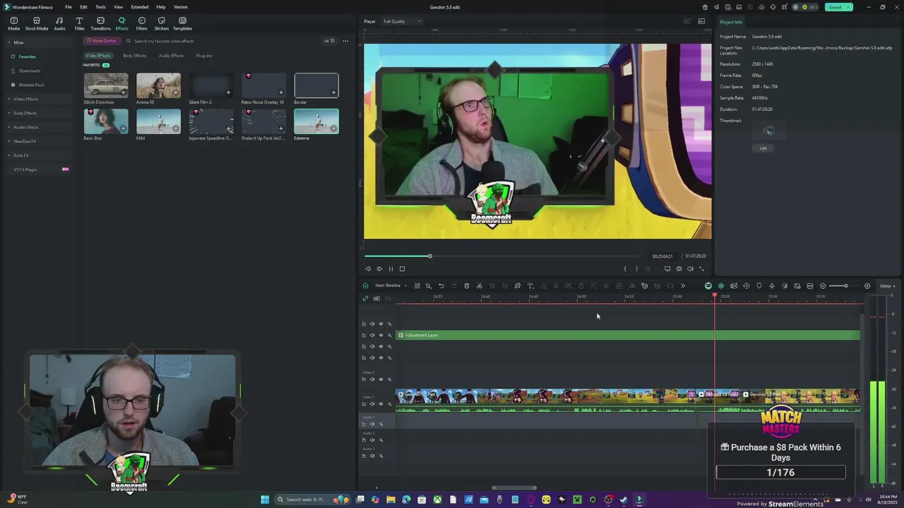Add Glitch Distortion effect with plus icon
The width and height of the screenshot is (904, 508).
click(x=123, y=92)
